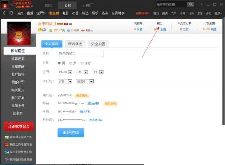Open the large profile avatar picture
Screen dimensions: 225x165
(19, 33)
